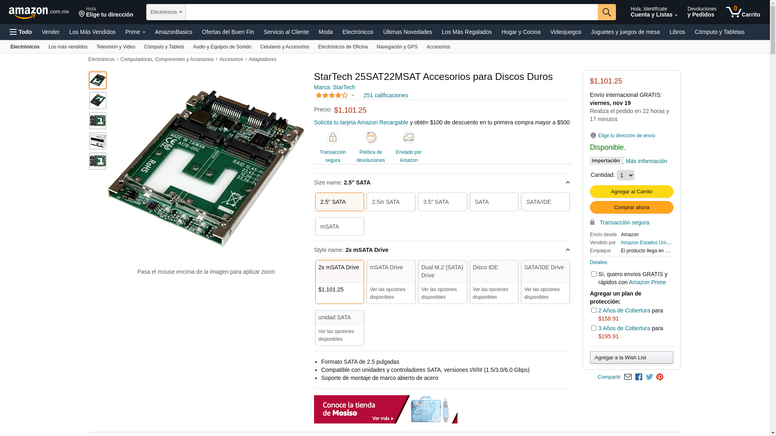The image size is (776, 436).
Task: Click the search magnifier icon button
Action: (x=606, y=12)
